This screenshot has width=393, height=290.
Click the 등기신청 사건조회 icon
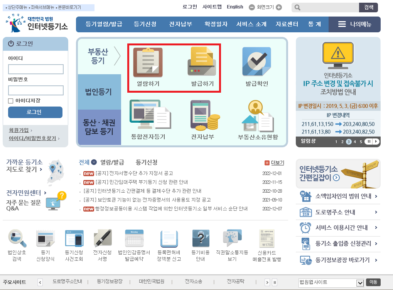(74, 238)
